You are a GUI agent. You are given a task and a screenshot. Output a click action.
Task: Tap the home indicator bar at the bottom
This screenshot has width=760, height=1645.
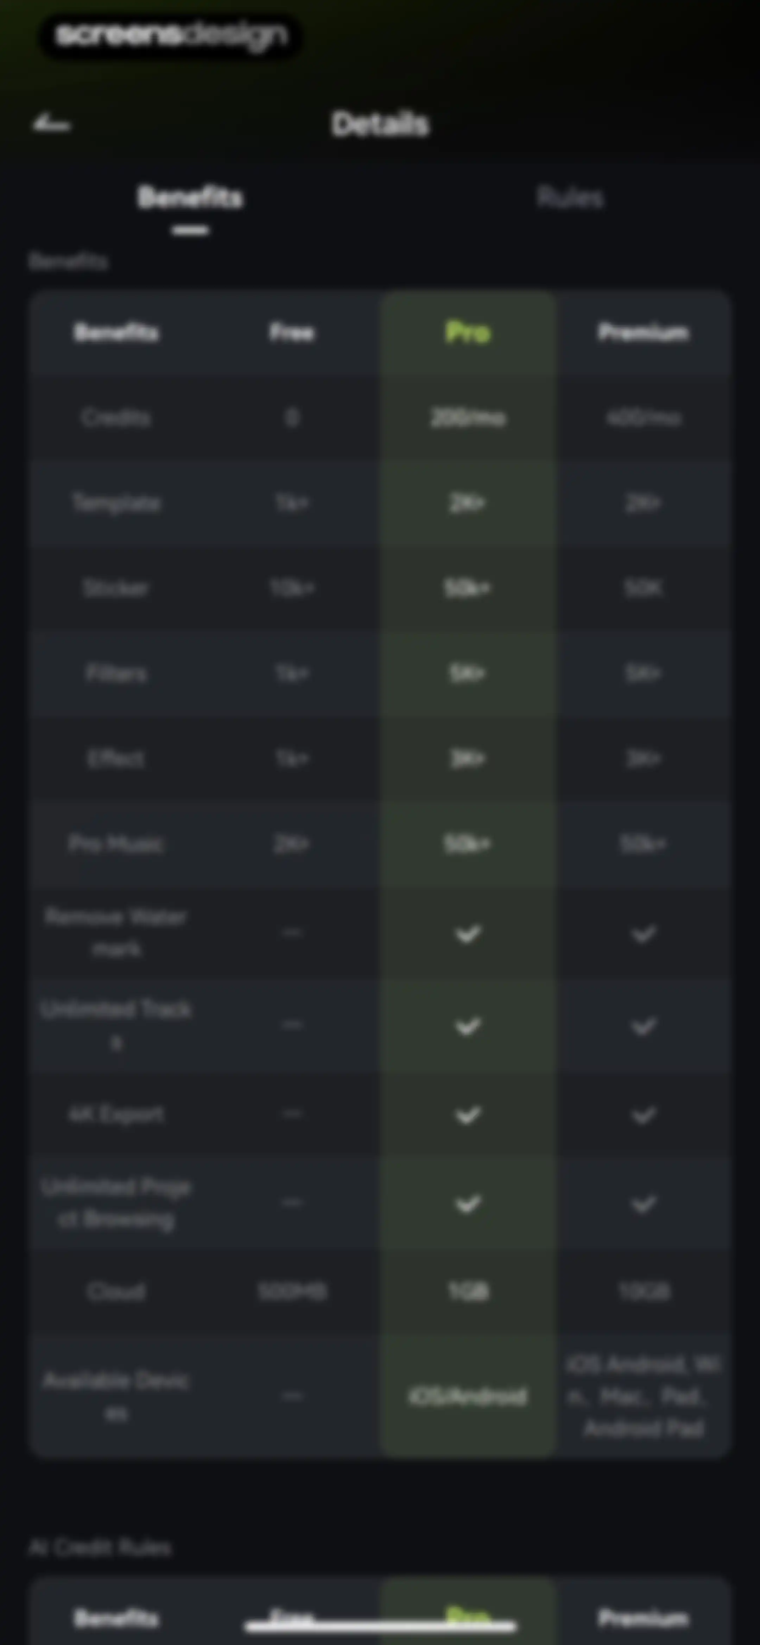coord(380,1626)
